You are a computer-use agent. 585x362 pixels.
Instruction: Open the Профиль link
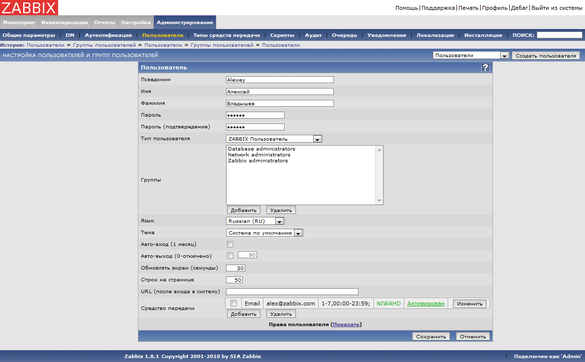coord(495,8)
